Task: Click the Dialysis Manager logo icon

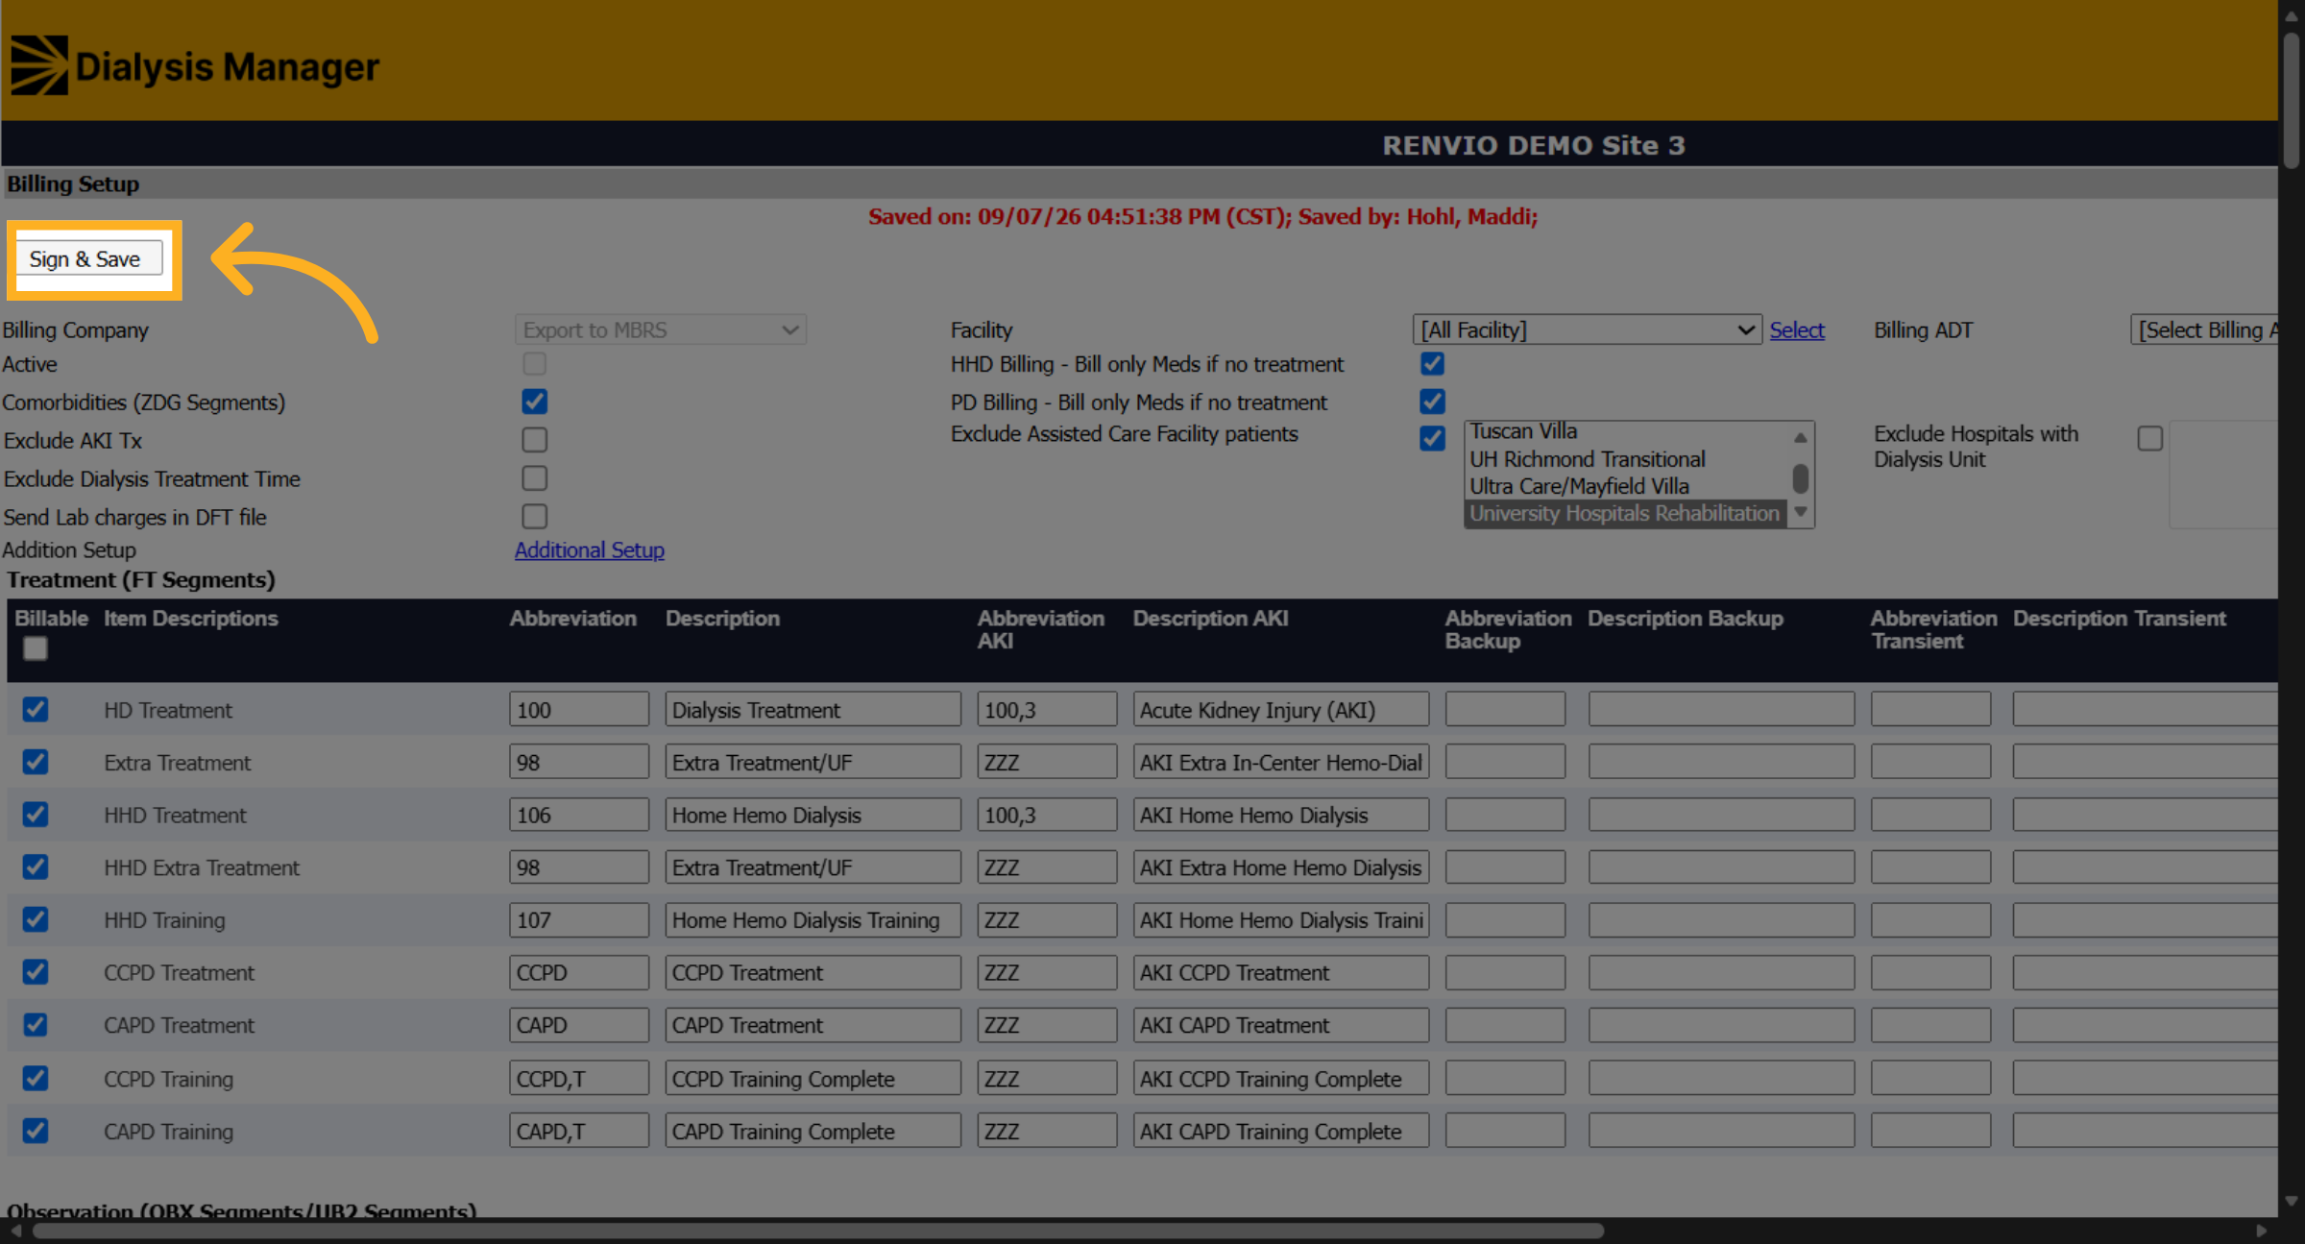Action: coord(39,65)
